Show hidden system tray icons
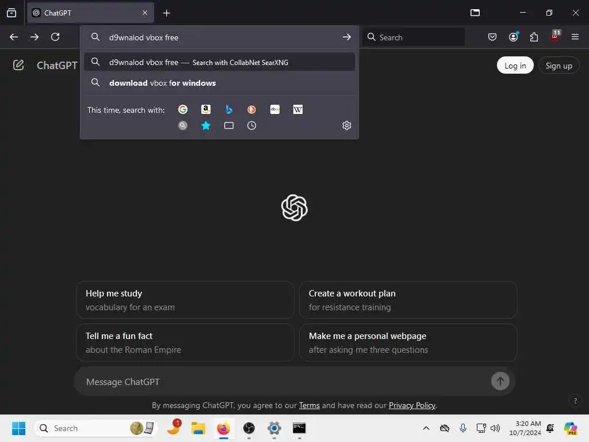Screen dimensions: 589x442 point(426,428)
